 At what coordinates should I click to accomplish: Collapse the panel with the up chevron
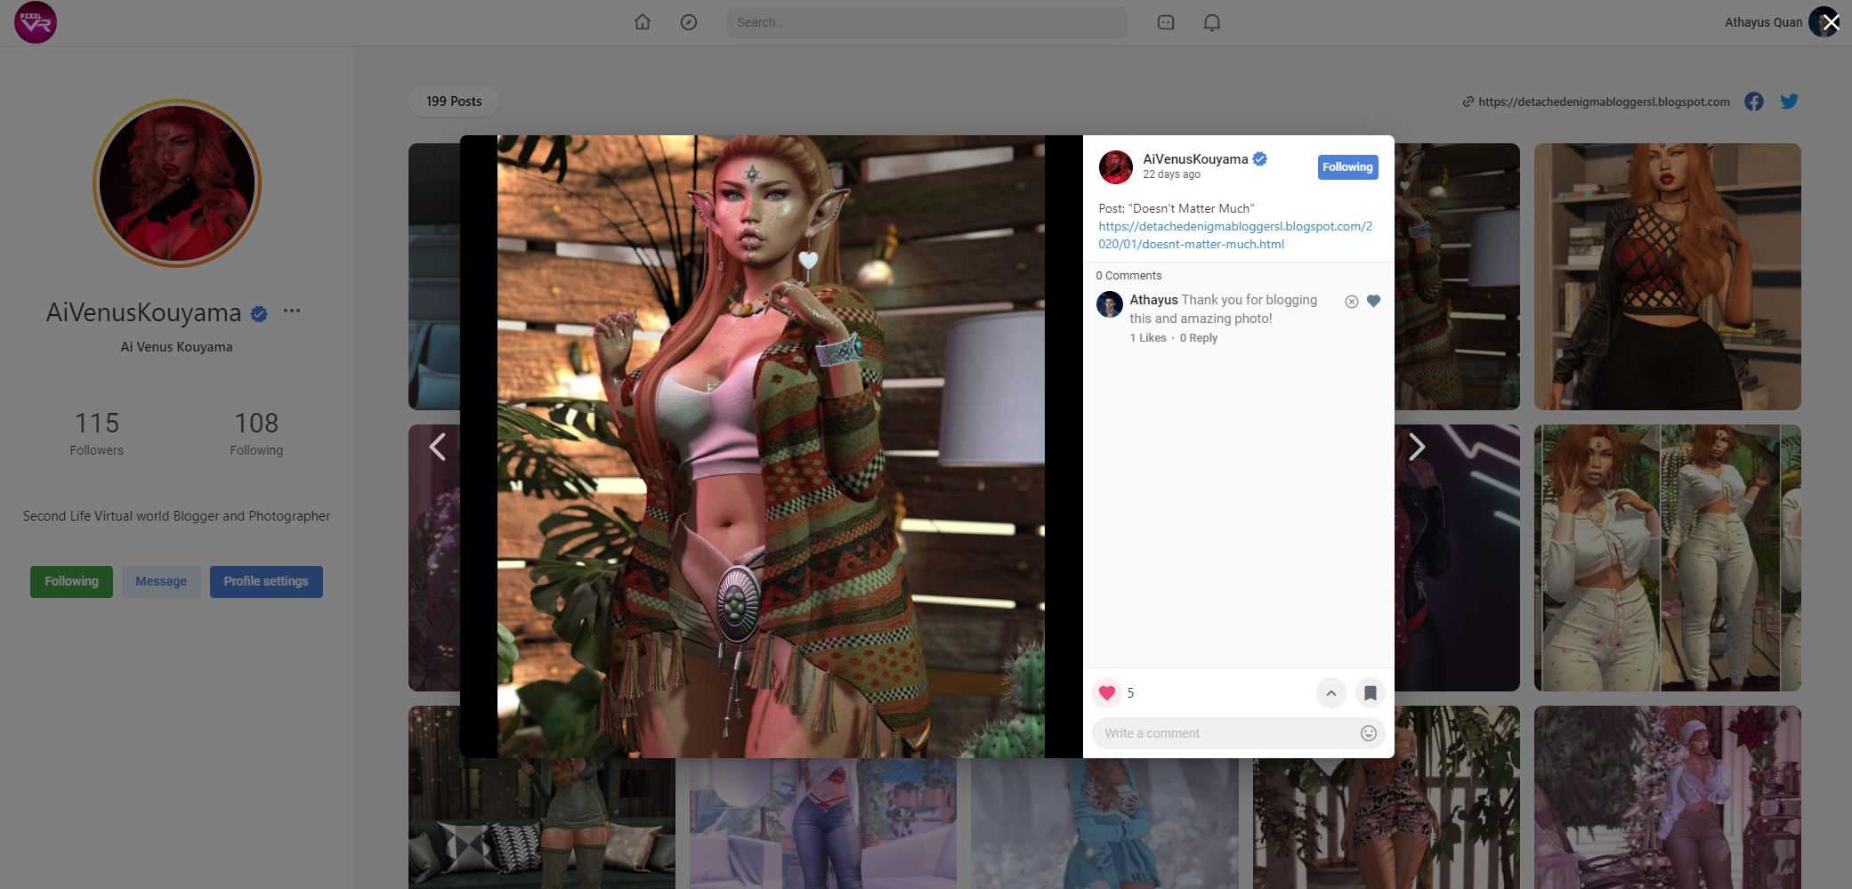(x=1331, y=692)
